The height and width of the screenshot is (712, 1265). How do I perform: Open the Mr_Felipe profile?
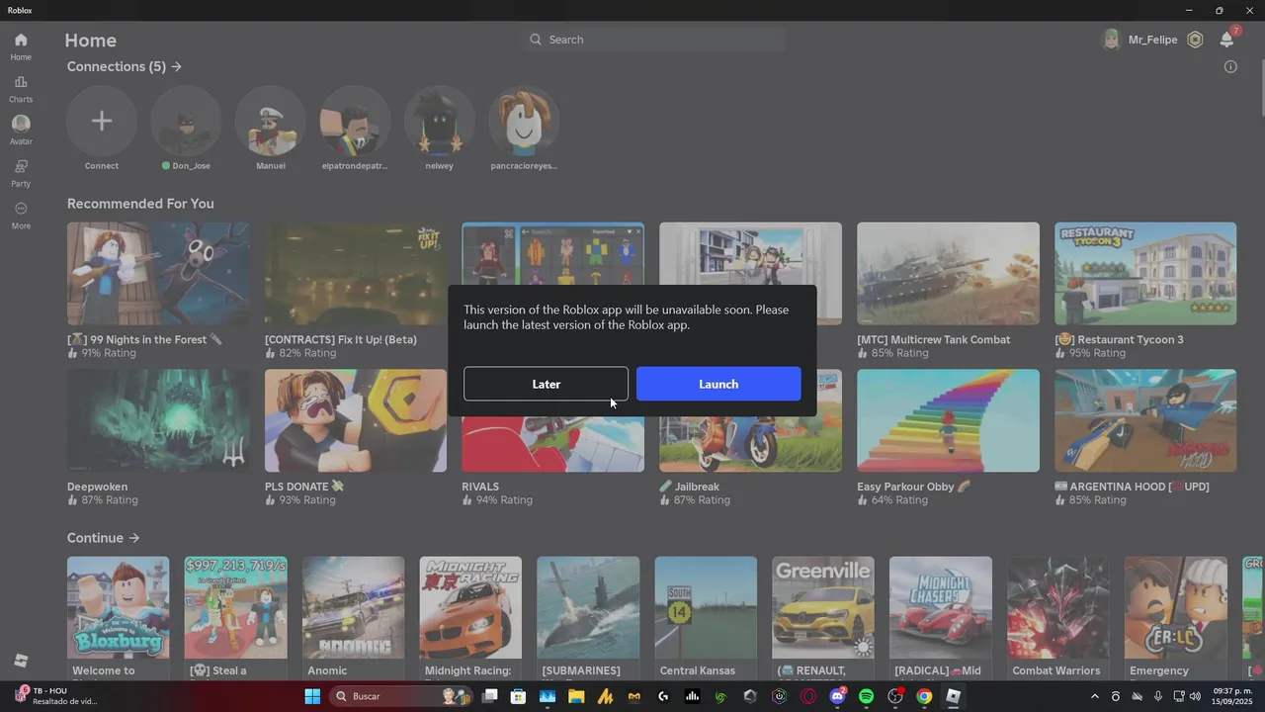pos(1140,40)
